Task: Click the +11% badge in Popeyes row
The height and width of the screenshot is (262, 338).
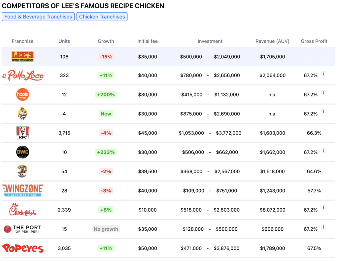Action: pos(106,248)
